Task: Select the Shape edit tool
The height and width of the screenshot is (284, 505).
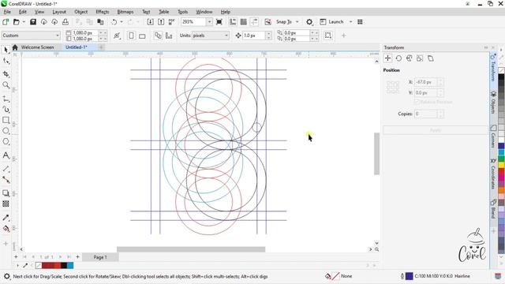Action: [x=6, y=62]
